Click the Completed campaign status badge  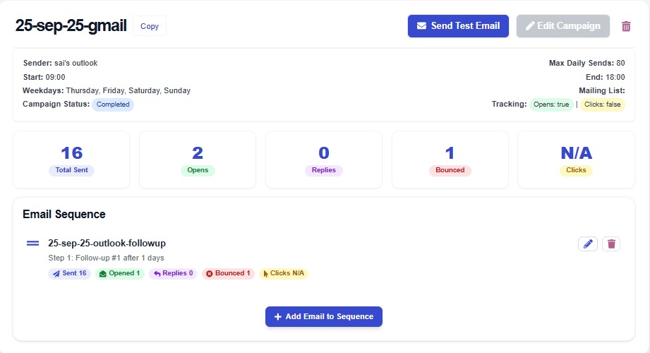coord(113,104)
